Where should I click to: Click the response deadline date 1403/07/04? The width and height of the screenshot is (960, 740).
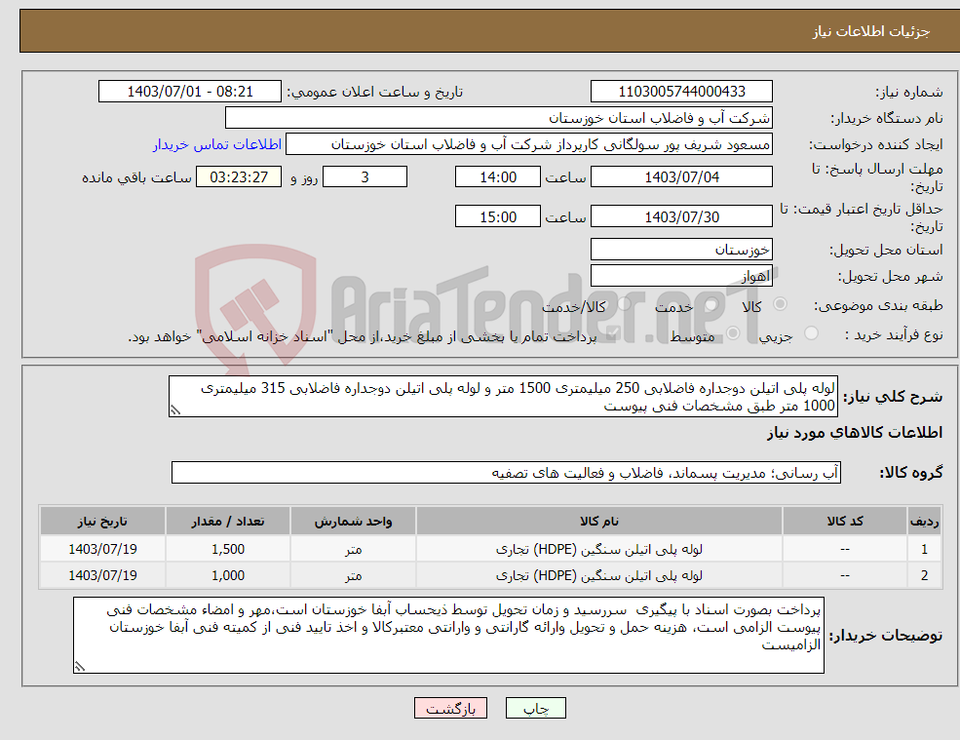681,177
